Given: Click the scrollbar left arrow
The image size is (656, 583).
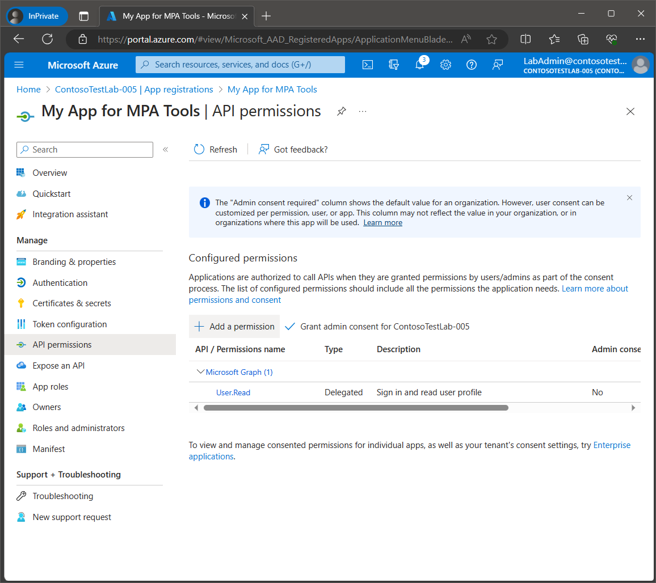Looking at the screenshot, I should (196, 408).
